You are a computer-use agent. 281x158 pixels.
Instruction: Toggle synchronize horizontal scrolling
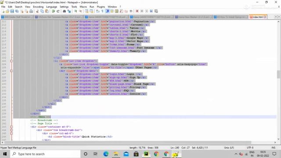91,11
